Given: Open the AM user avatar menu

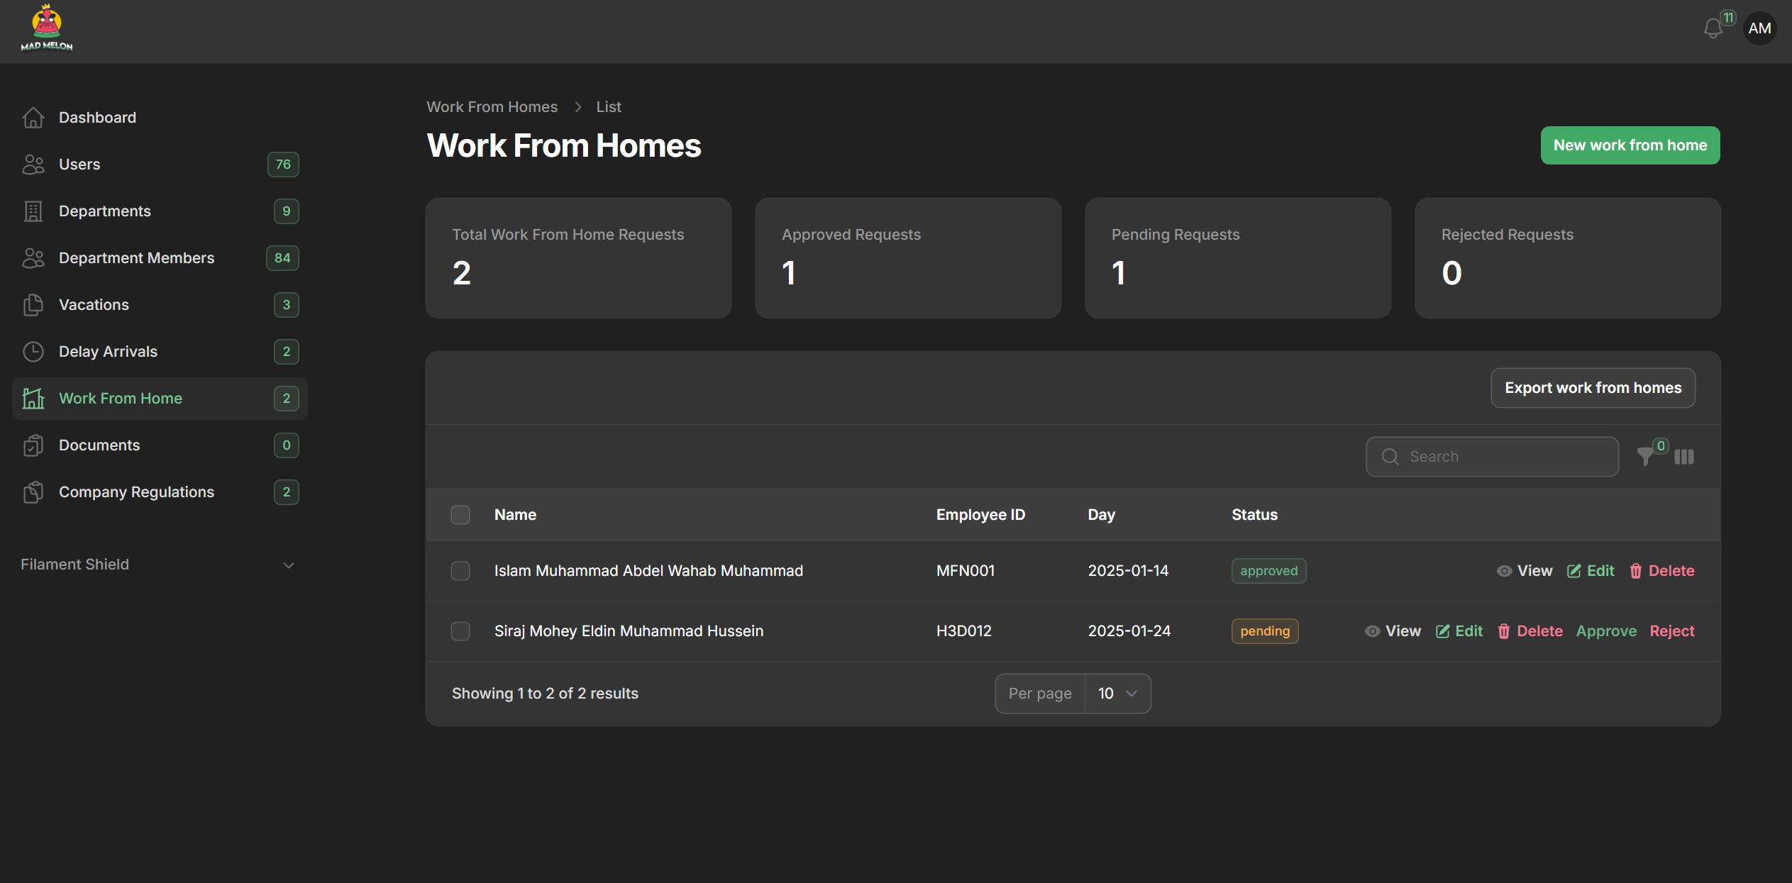Looking at the screenshot, I should [1759, 28].
